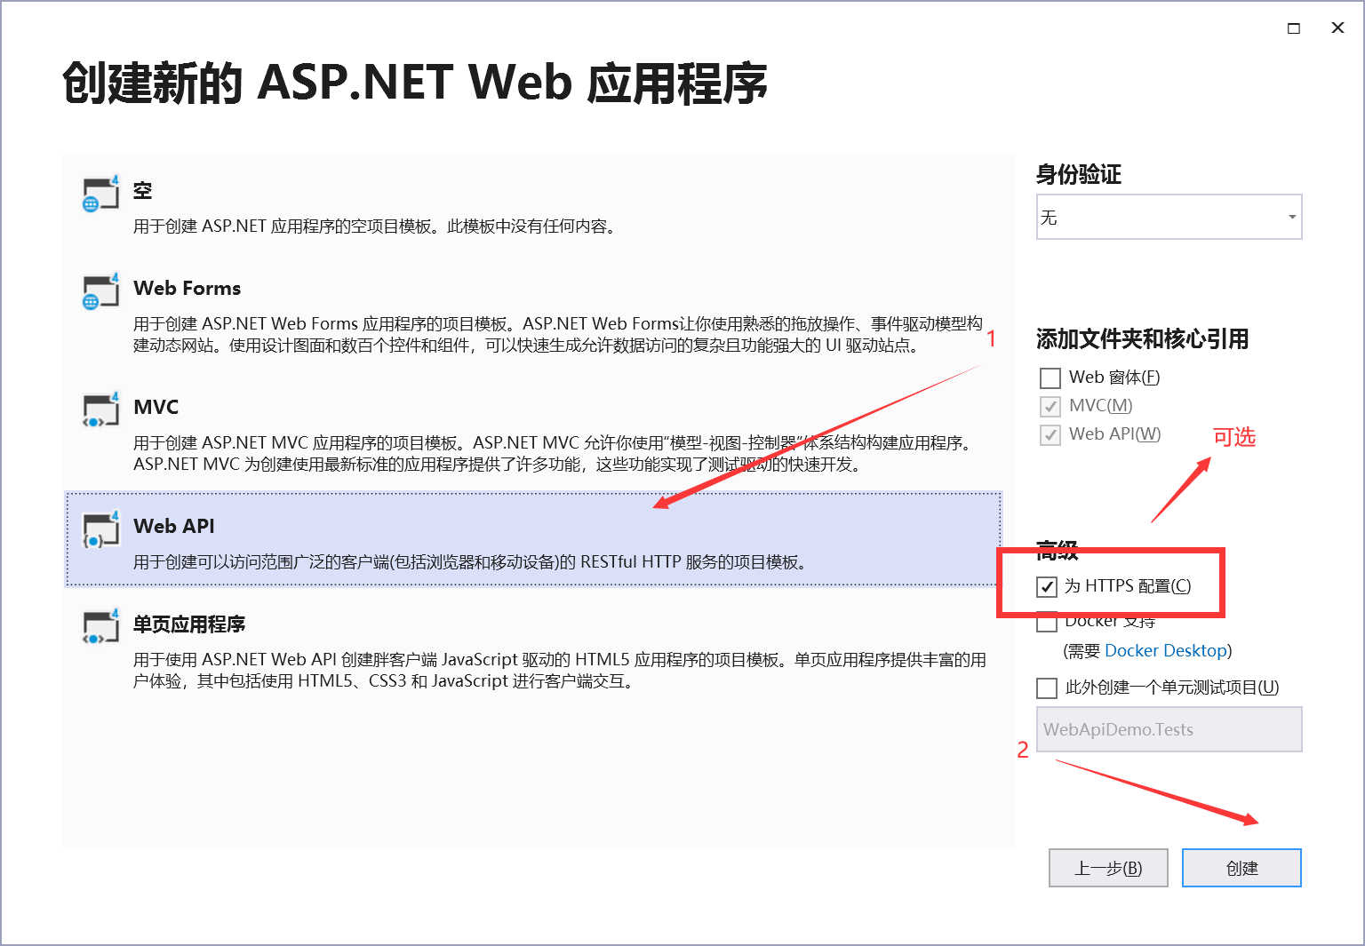Viewport: 1365px width, 946px height.
Task: Maximize the dialog window
Action: tap(1294, 28)
